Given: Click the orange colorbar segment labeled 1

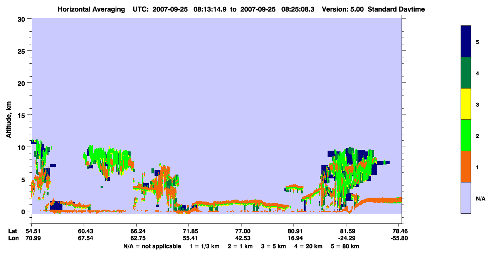Looking at the screenshot, I should (466, 166).
